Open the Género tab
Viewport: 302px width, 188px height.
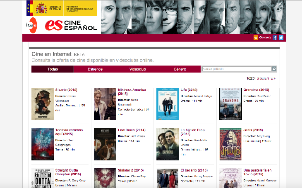[180, 69]
